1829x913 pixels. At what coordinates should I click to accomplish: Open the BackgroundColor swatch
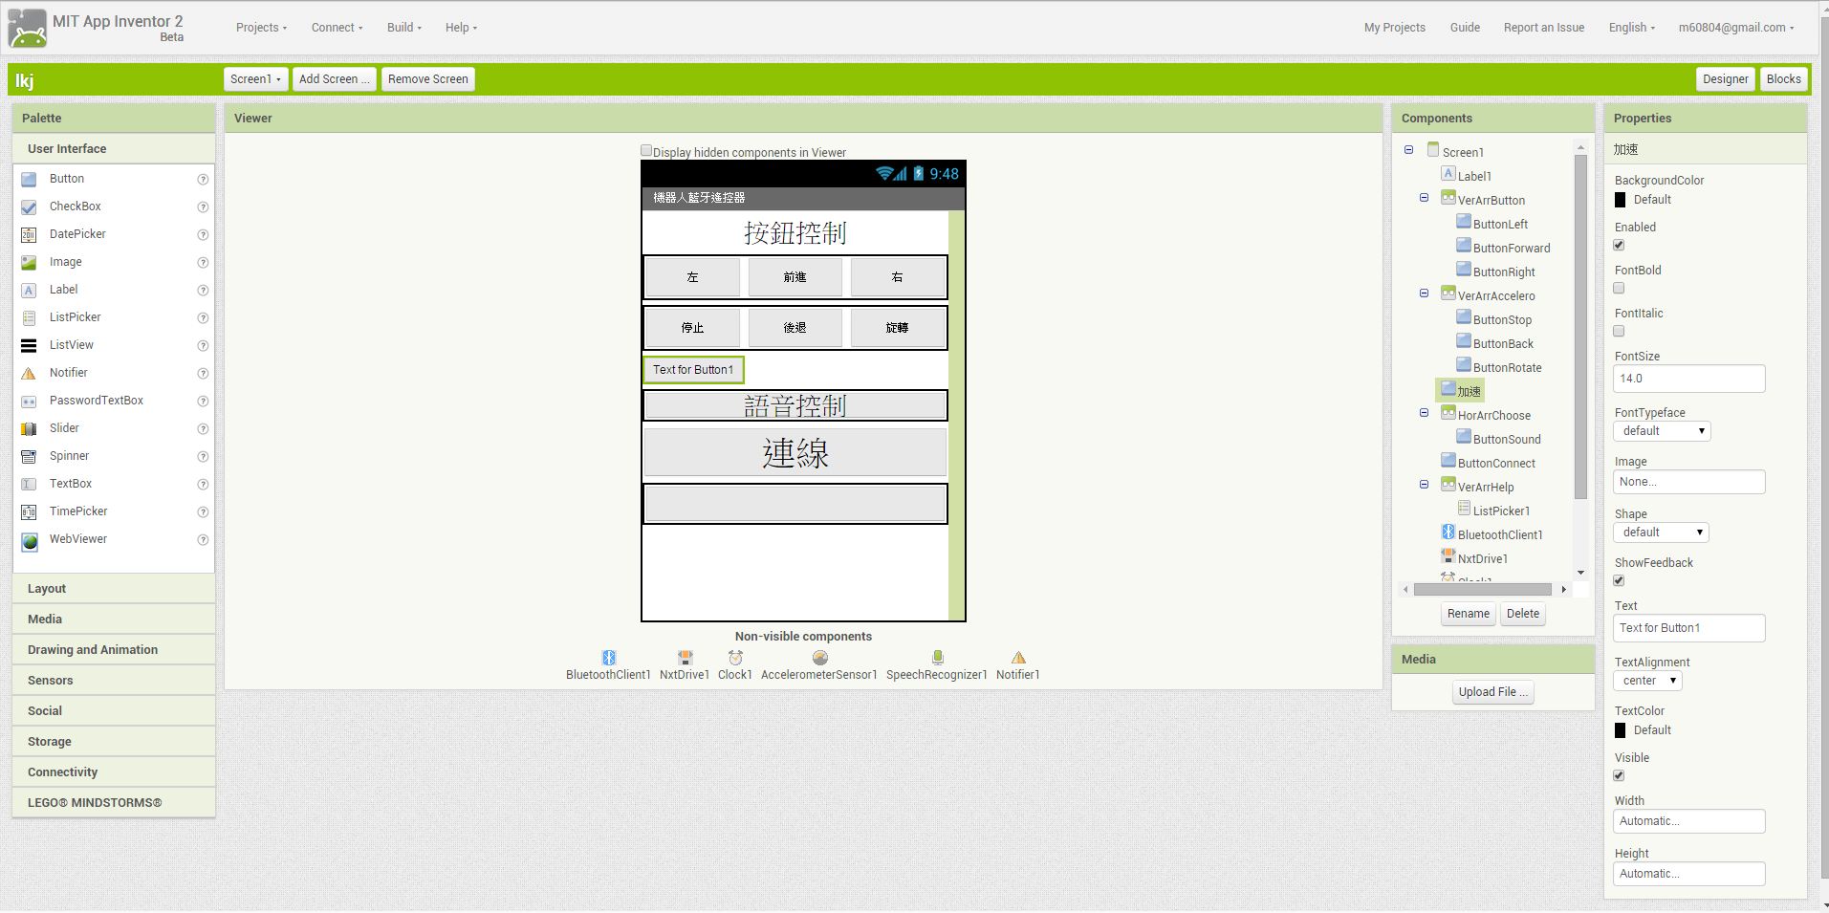[x=1620, y=200]
